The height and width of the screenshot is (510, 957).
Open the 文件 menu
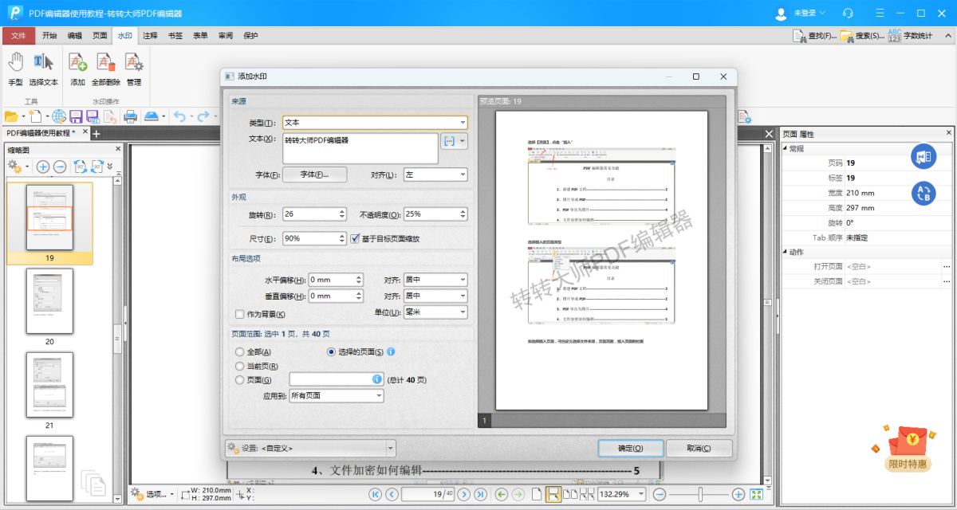(x=18, y=36)
